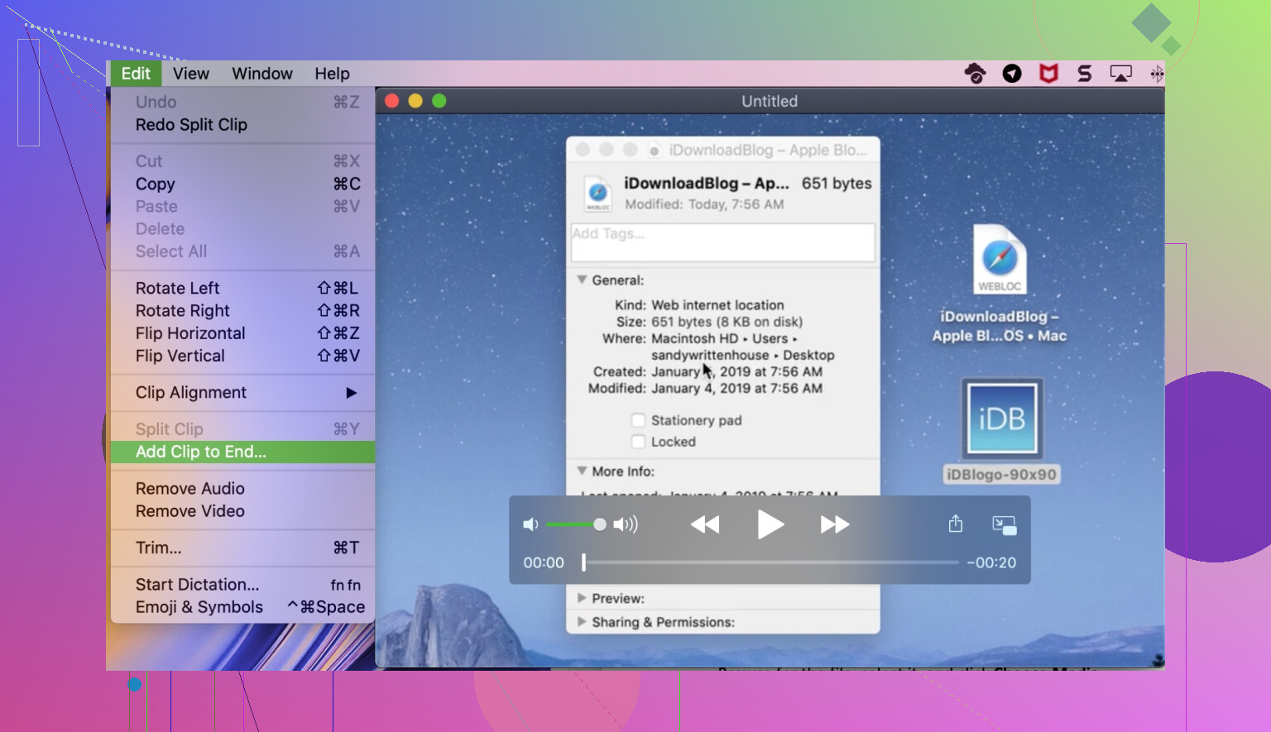Click the play button in playback controls
This screenshot has width=1271, height=732.
770,524
